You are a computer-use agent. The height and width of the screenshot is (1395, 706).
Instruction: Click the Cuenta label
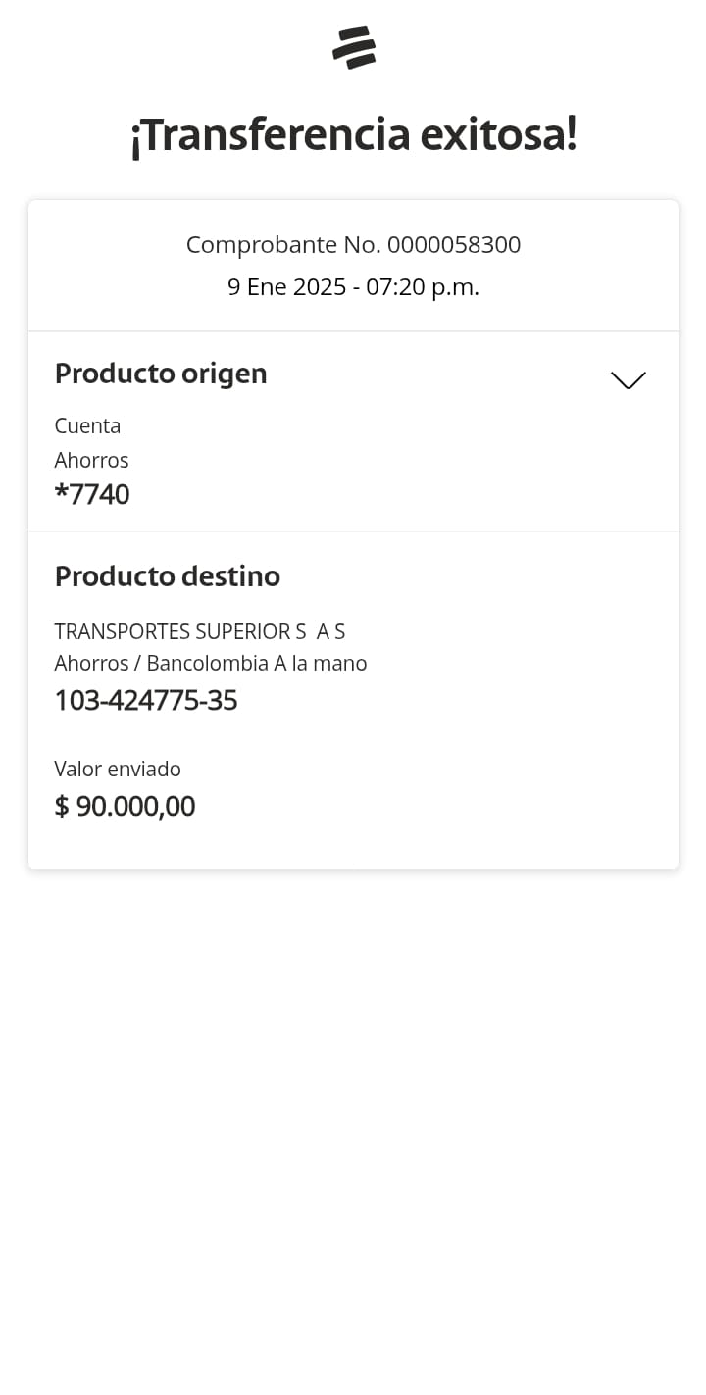pos(87,426)
